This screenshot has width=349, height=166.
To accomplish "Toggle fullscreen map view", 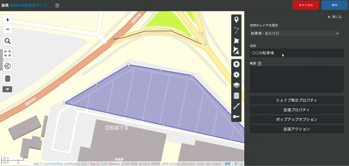I will 8,53.
